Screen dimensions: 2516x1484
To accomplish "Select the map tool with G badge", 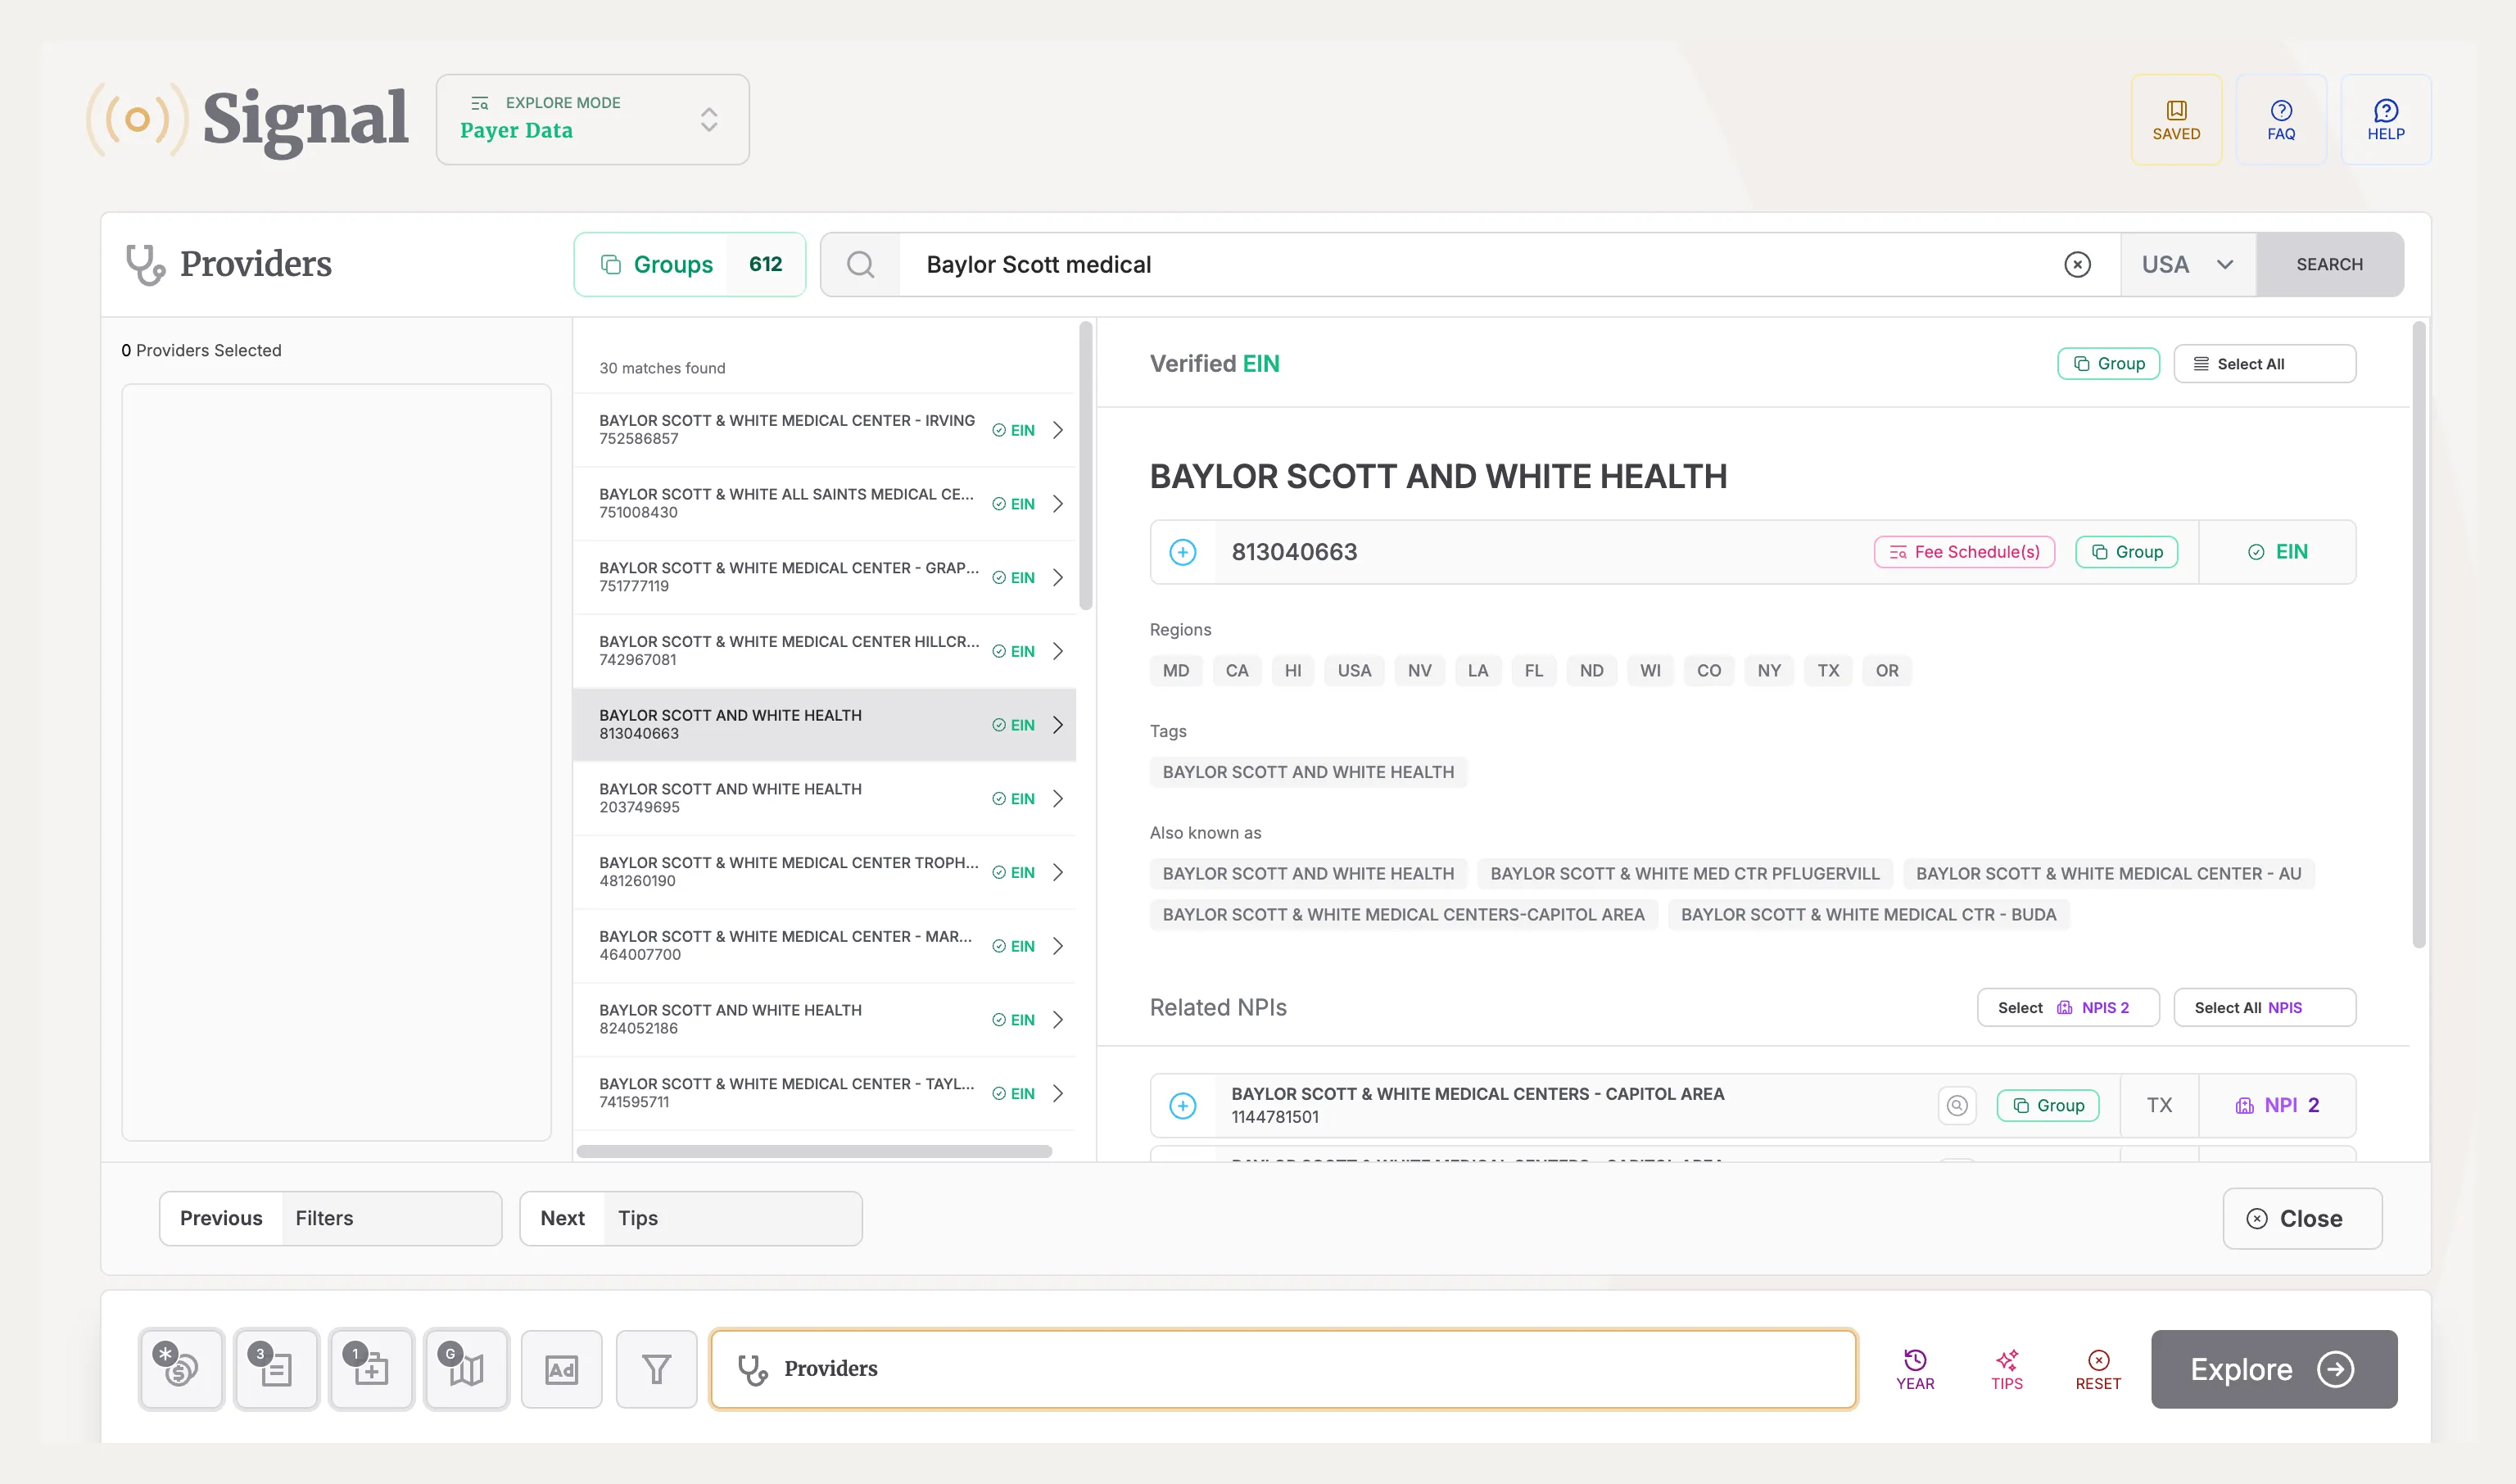I will [x=465, y=1369].
